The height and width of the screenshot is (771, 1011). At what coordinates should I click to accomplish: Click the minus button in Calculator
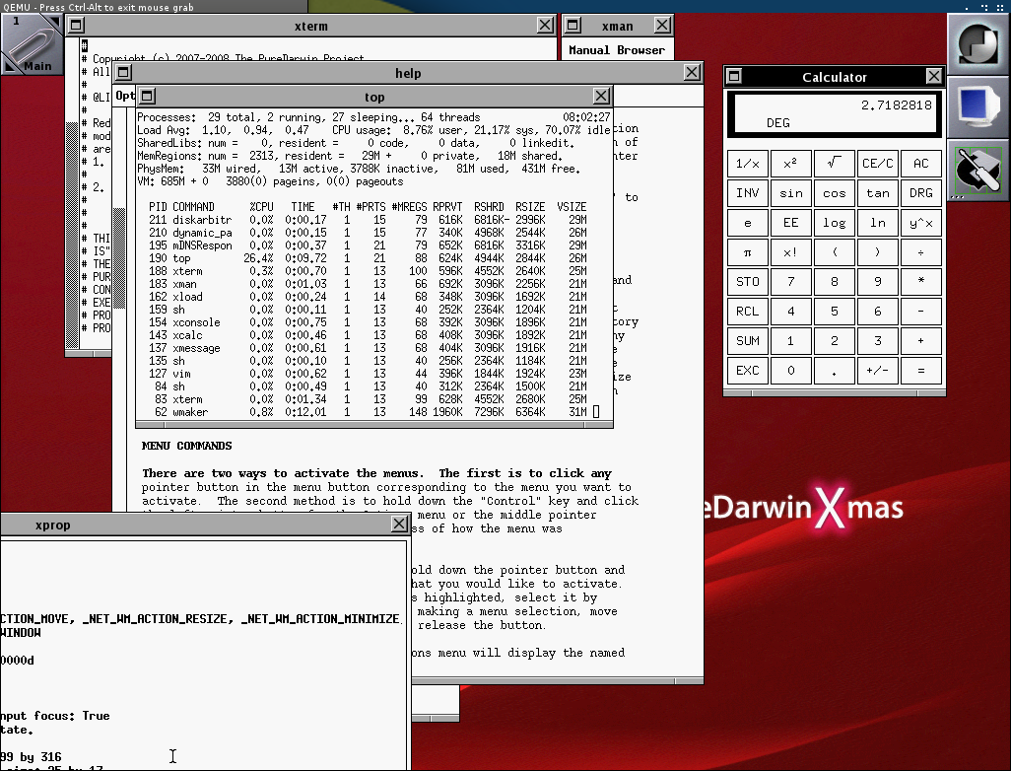click(920, 312)
